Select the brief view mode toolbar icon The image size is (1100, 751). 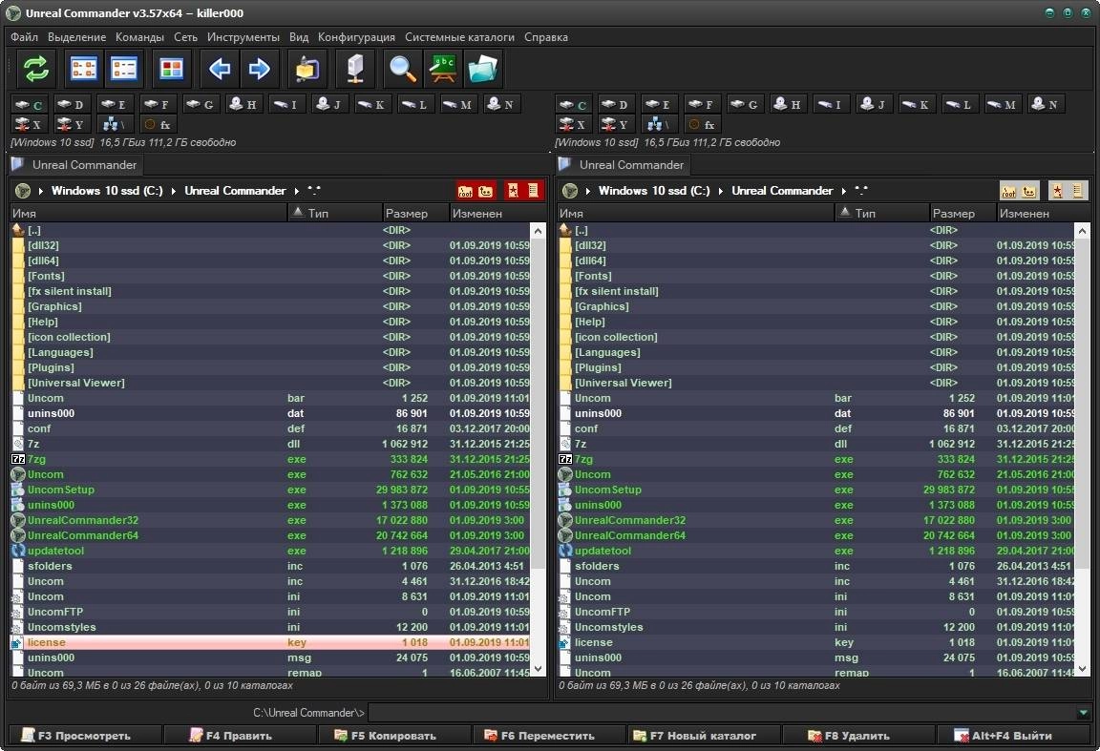[x=84, y=69]
